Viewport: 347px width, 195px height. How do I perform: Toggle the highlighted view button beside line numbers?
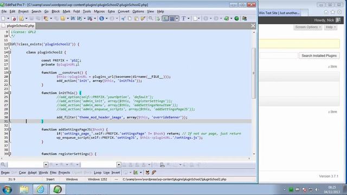pos(172,18)
